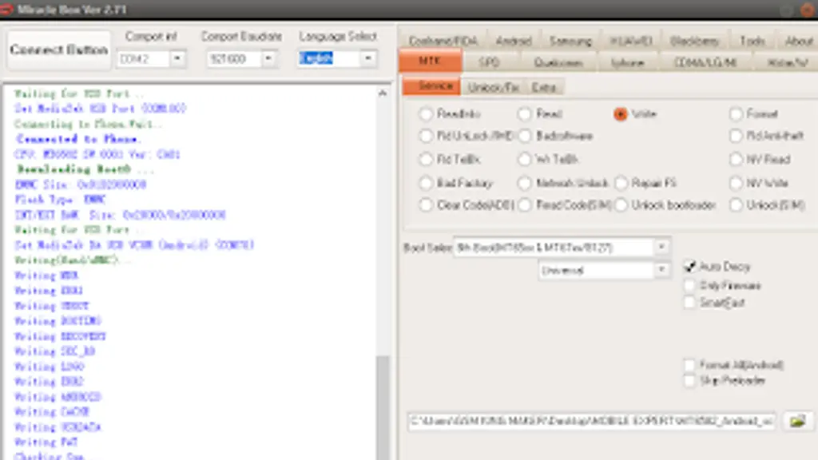The width and height of the screenshot is (818, 460).
Task: Click the 'Writing RECOVERY' log line
Action: pos(60,336)
